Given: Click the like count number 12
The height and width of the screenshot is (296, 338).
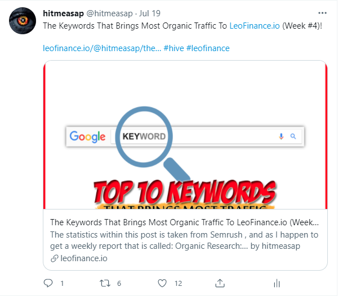Looking at the screenshot, I should (178, 284).
